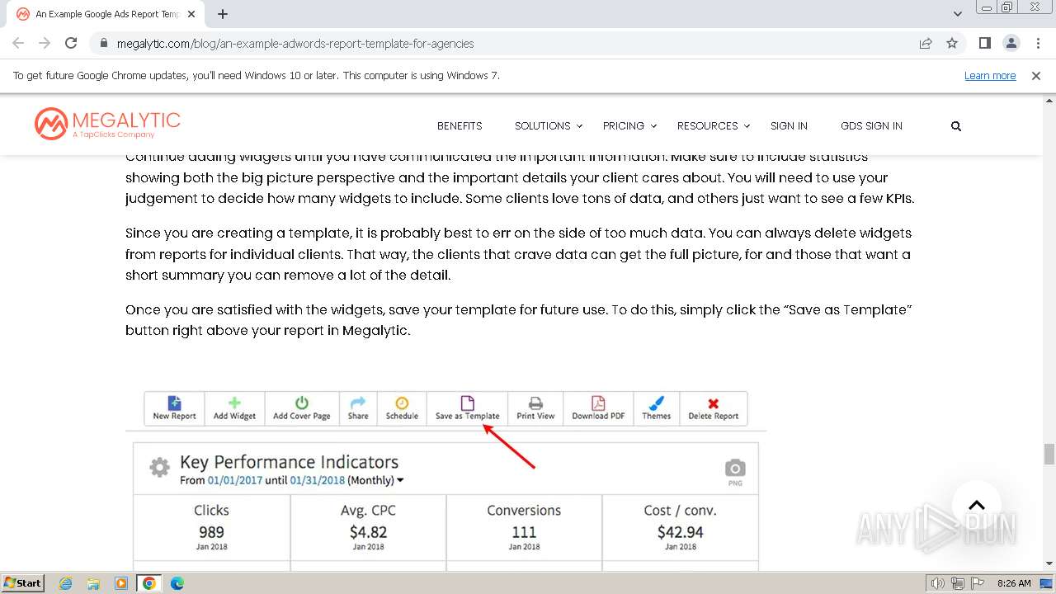Open Microsoft Edge from the taskbar

coord(177,583)
